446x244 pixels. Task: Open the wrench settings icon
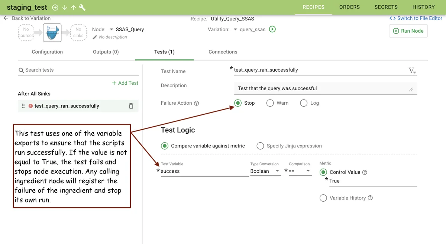point(82,7)
